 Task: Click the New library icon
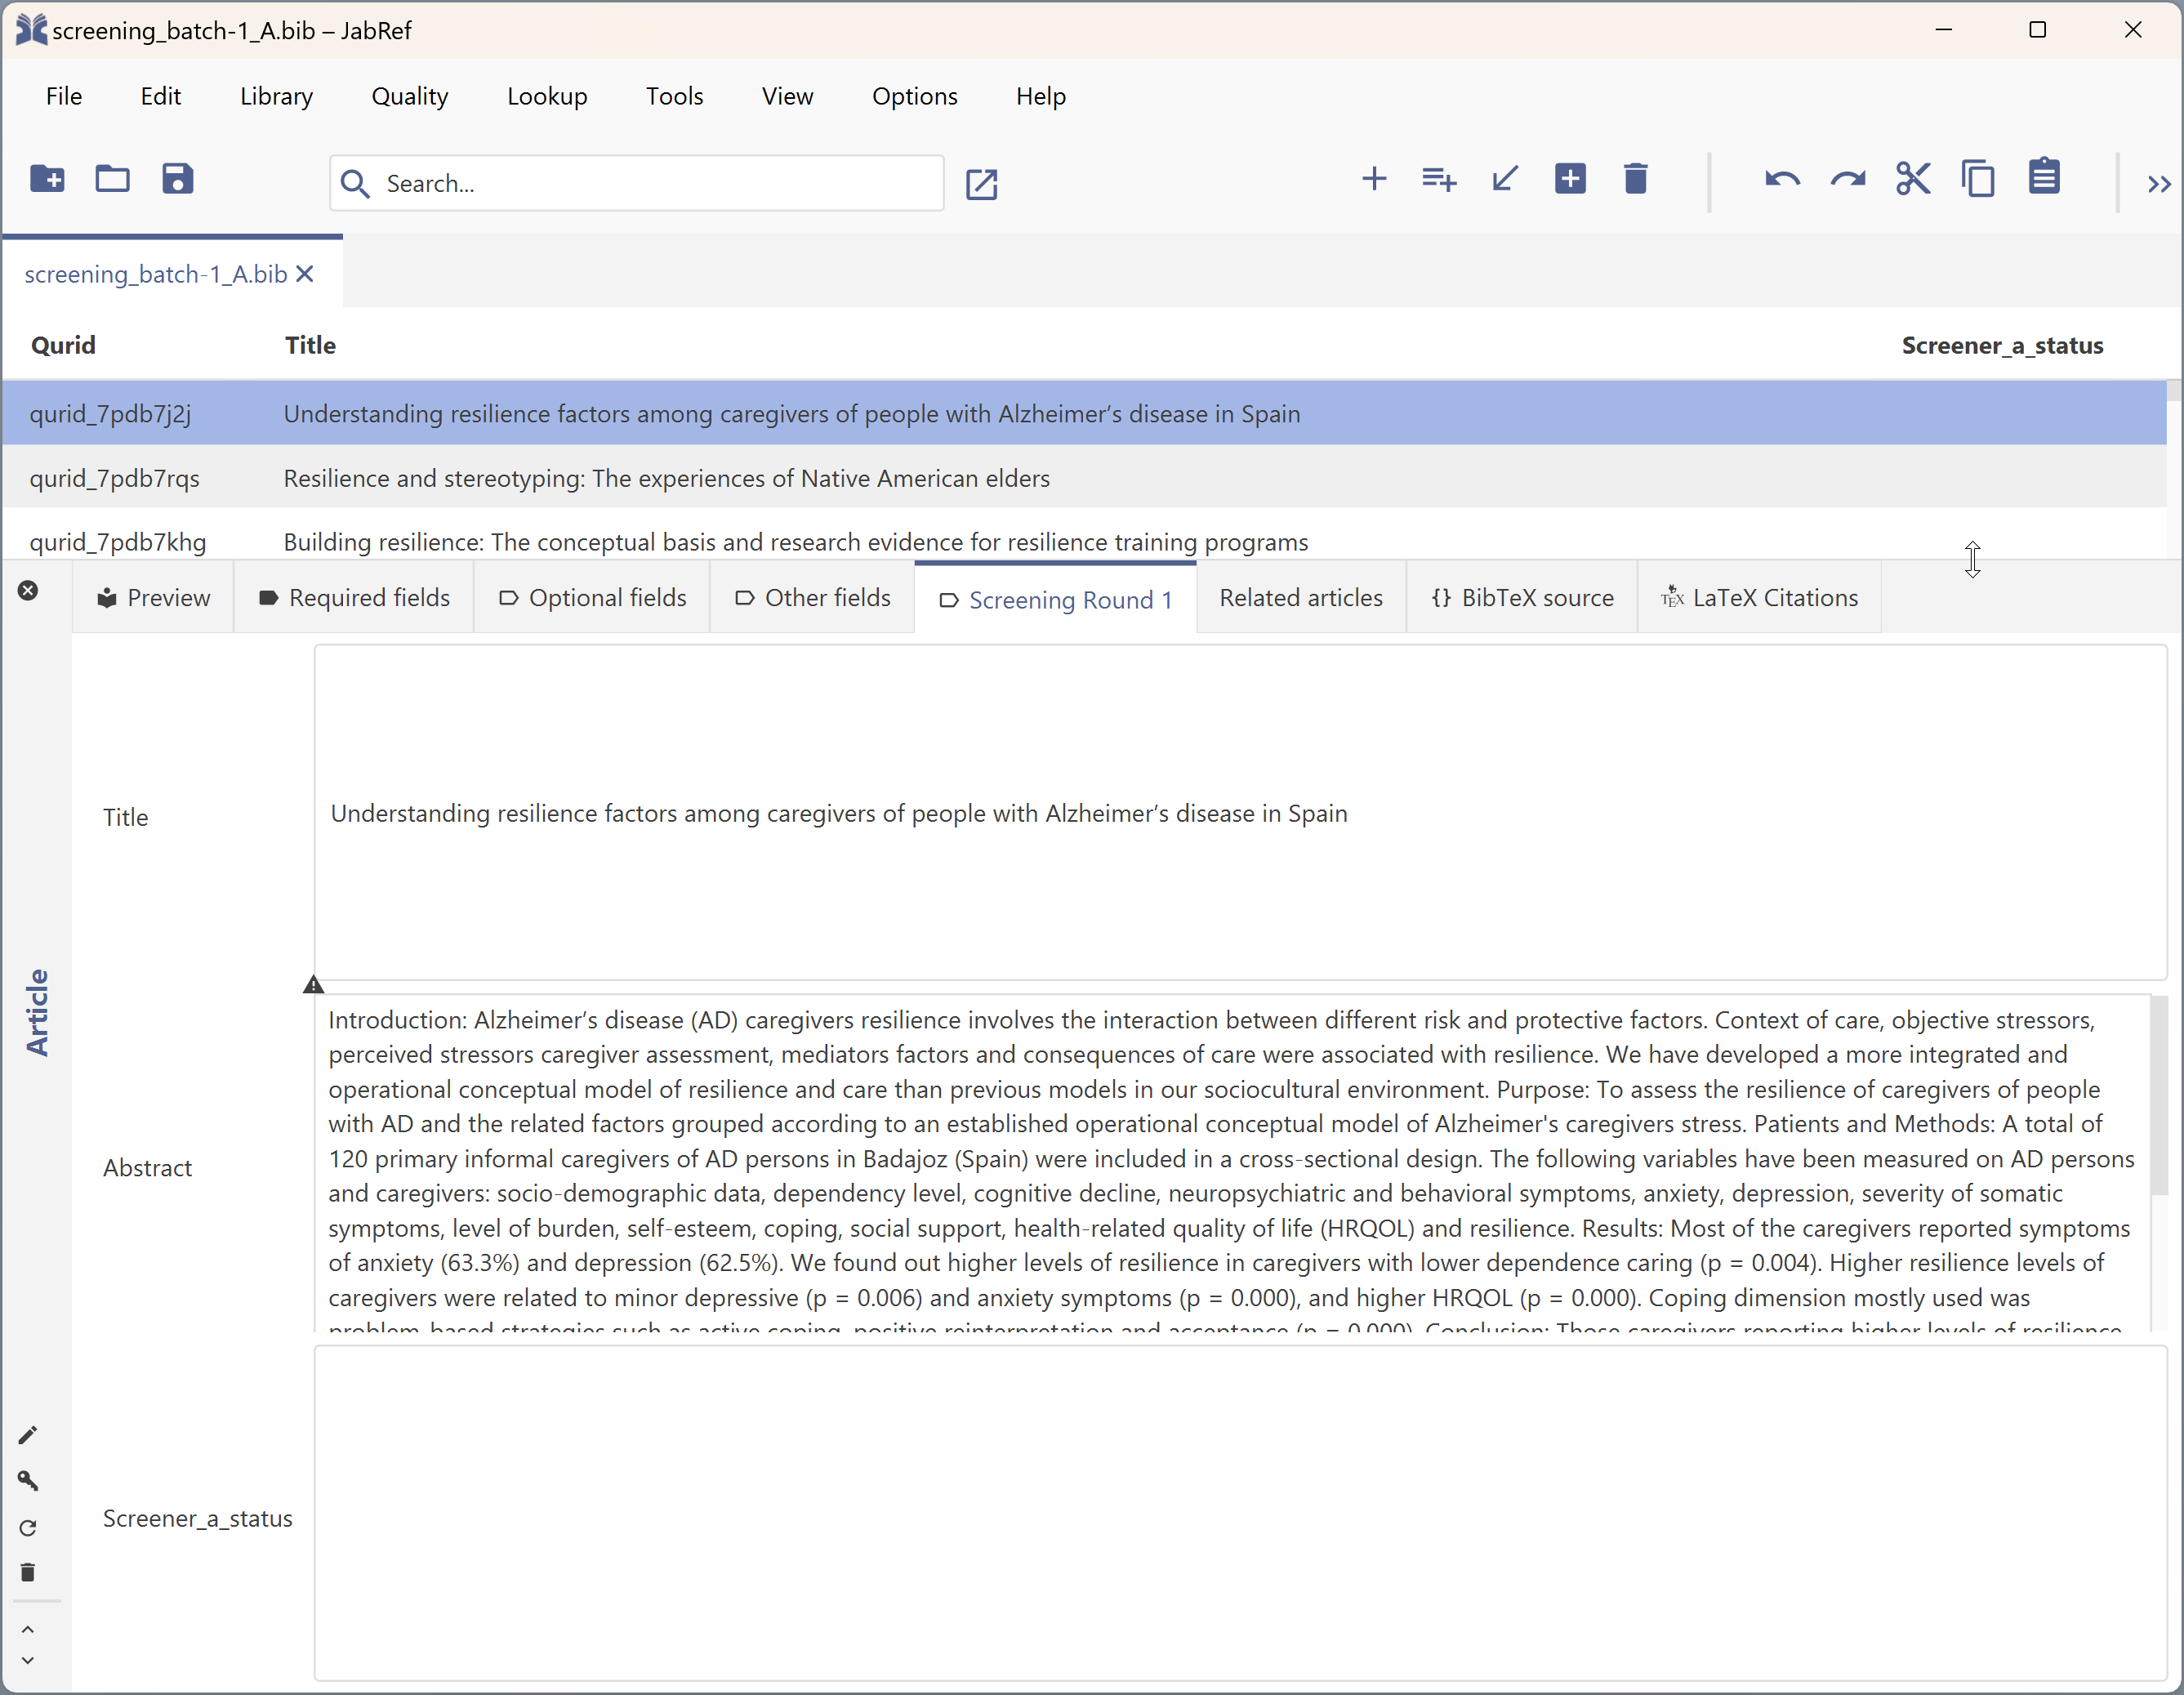point(47,179)
